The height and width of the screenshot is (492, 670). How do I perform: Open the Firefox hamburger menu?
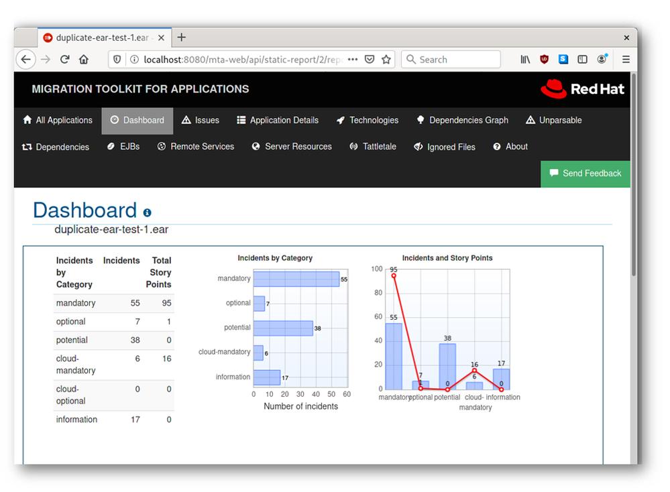[626, 60]
